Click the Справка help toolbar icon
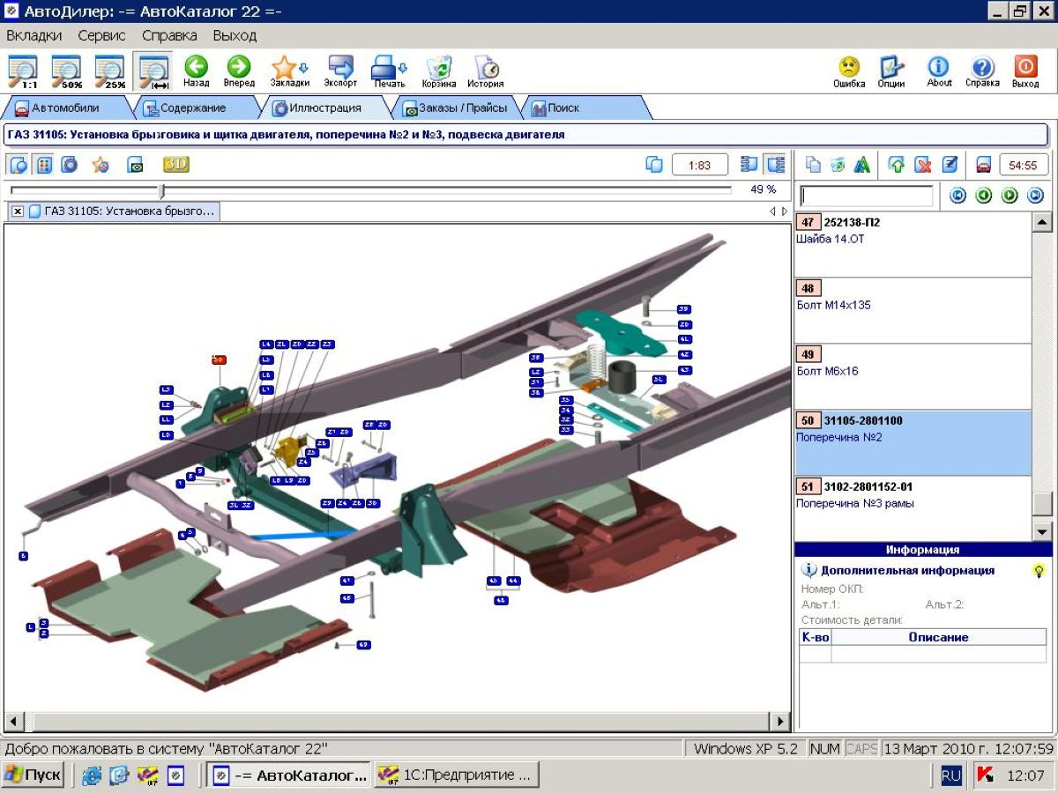Viewport: 1058px width, 793px height. point(982,70)
